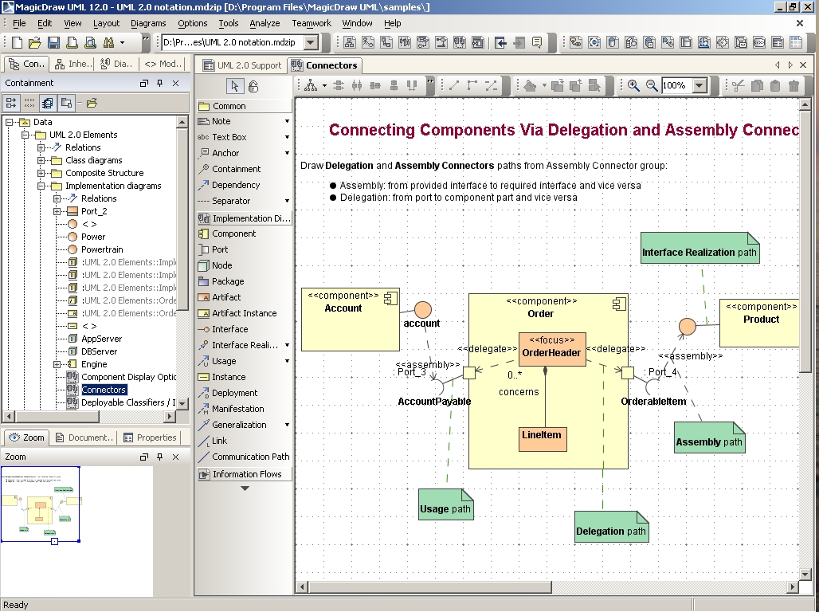
Task: Click the diagram overview thumbnail in Zoom panel
Action: [41, 504]
